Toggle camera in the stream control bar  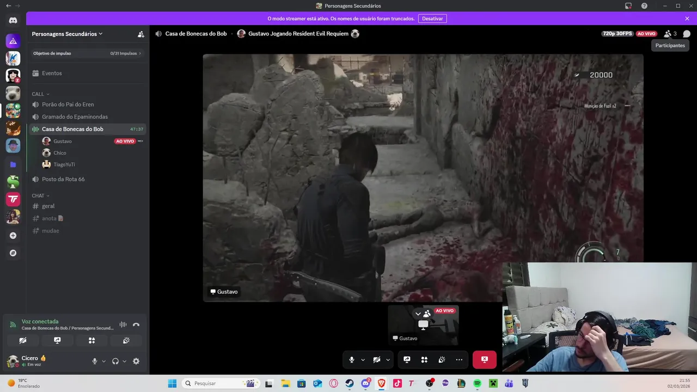(377, 360)
